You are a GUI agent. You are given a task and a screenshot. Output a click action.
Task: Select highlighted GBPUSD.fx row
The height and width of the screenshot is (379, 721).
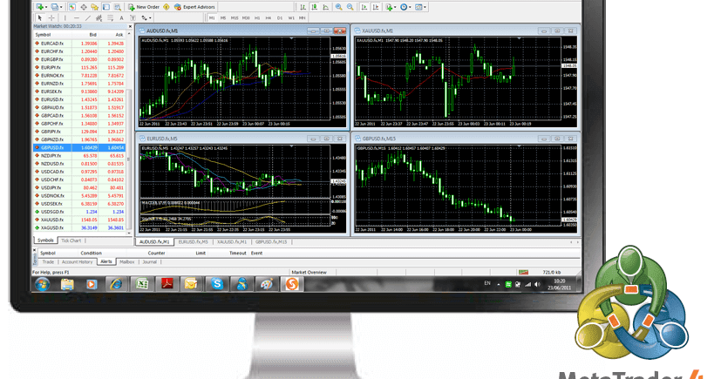[x=79, y=148]
